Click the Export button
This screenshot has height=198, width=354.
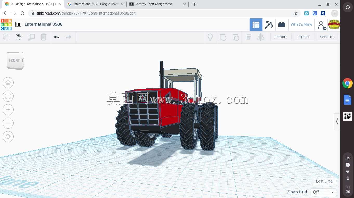(304, 37)
